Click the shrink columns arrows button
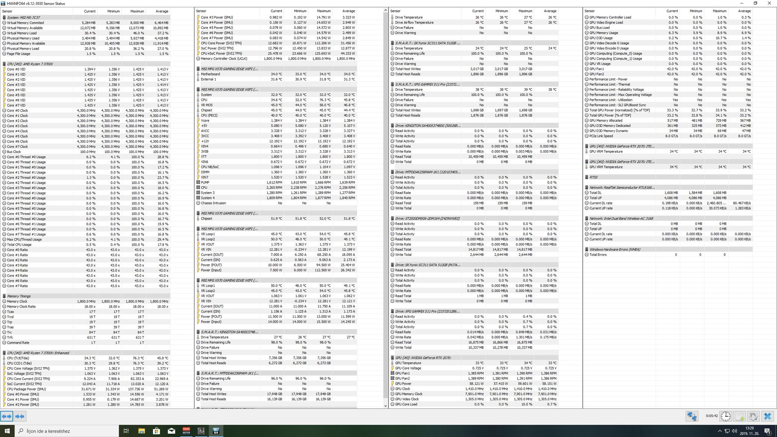The width and height of the screenshot is (777, 437). tap(20, 416)
